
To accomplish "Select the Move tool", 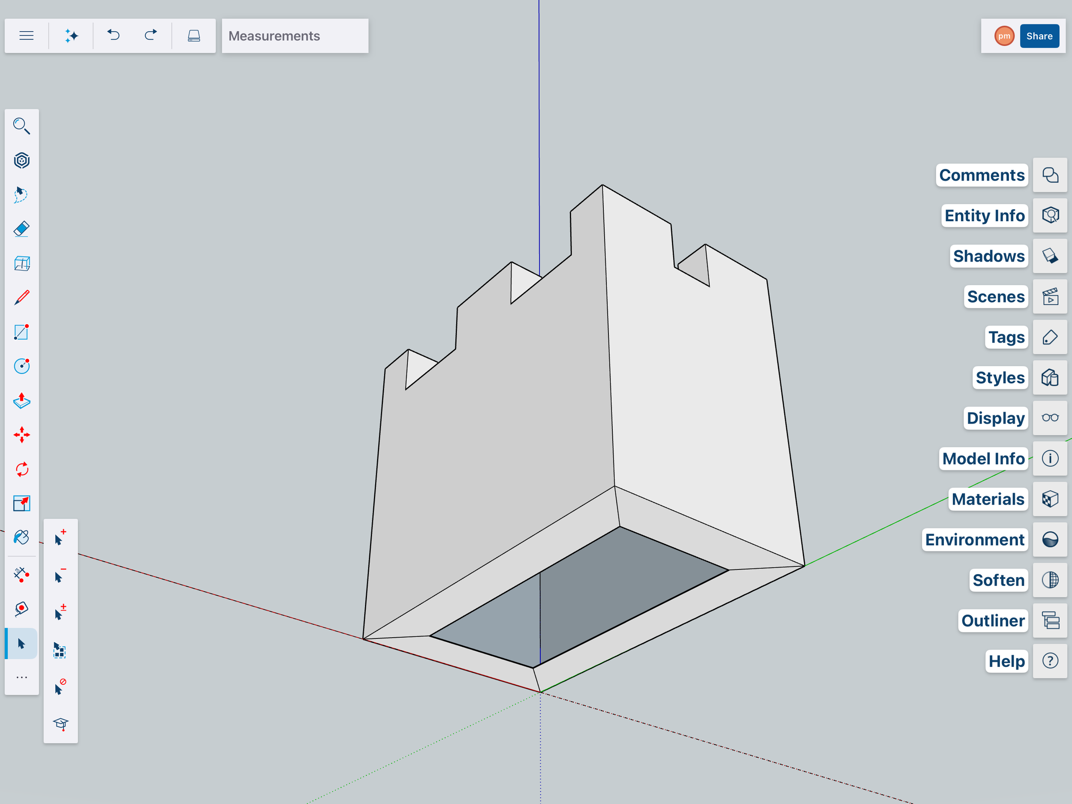I will coord(22,435).
